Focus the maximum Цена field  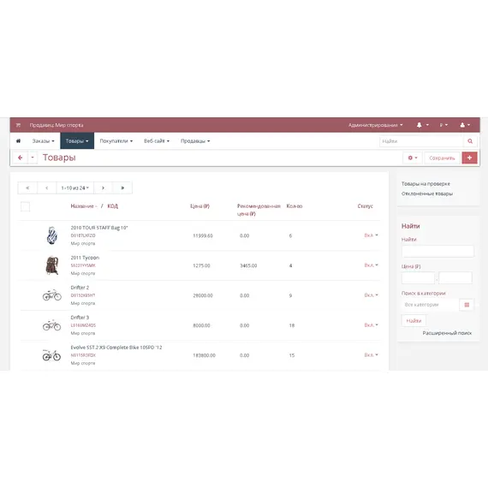point(455,278)
